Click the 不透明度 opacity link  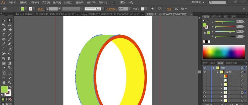pyautogui.click(x=111, y=9)
